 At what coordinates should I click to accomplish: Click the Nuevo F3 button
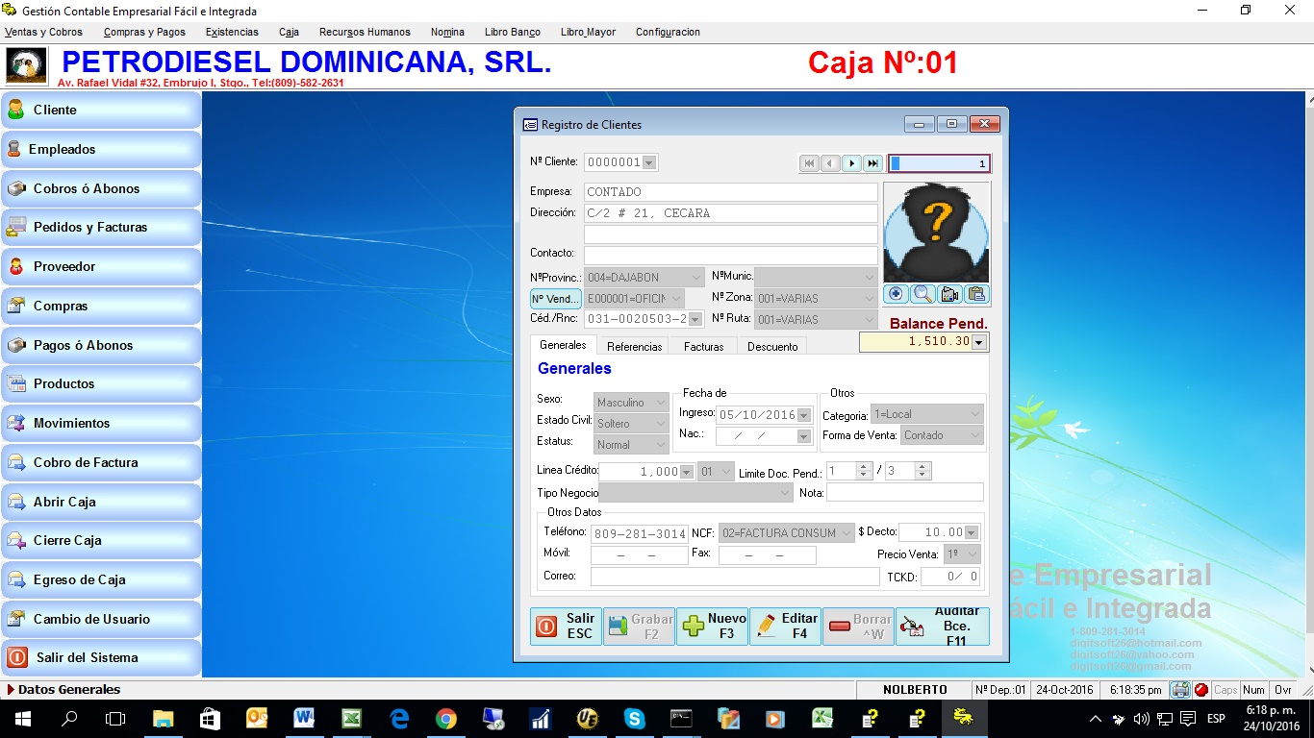tap(711, 626)
